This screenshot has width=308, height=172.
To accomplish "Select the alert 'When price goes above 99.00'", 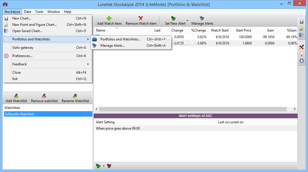I will point(195,128).
